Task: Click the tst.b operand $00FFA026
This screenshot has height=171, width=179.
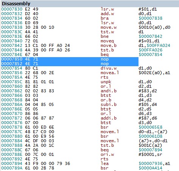Action: click(150, 50)
